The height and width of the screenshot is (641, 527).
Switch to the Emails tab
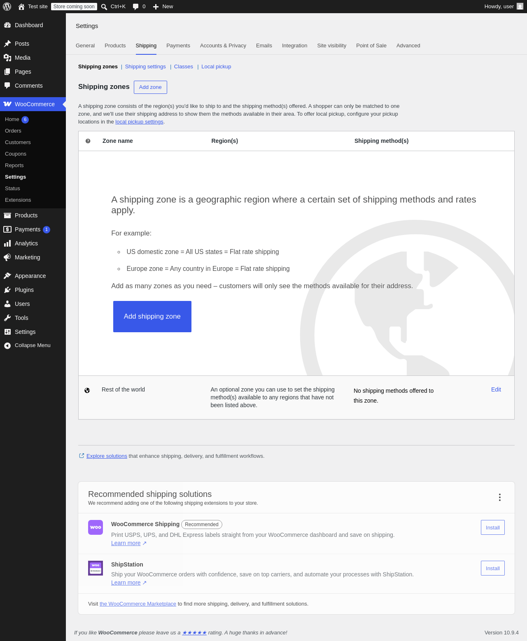tap(264, 46)
